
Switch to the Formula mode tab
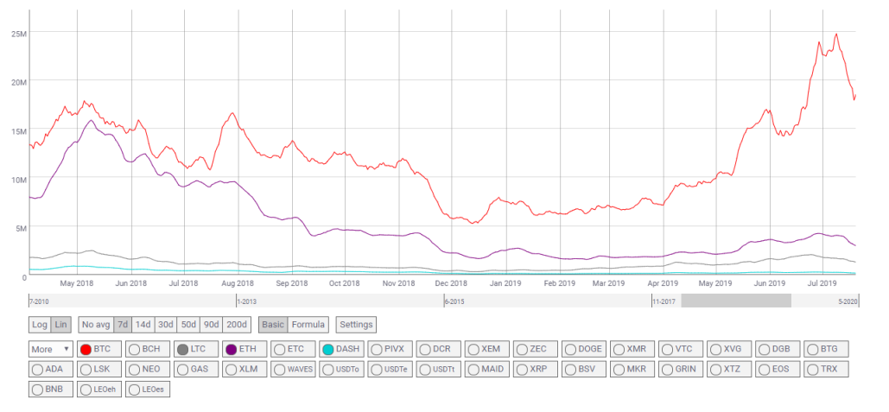click(308, 325)
